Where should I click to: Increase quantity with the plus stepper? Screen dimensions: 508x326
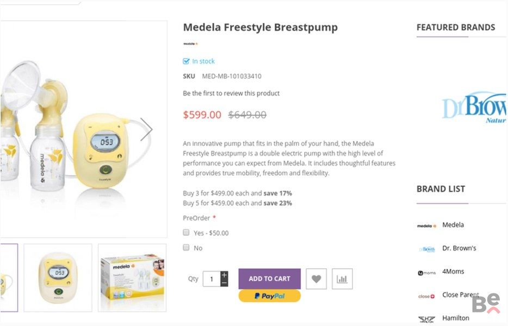tap(224, 275)
